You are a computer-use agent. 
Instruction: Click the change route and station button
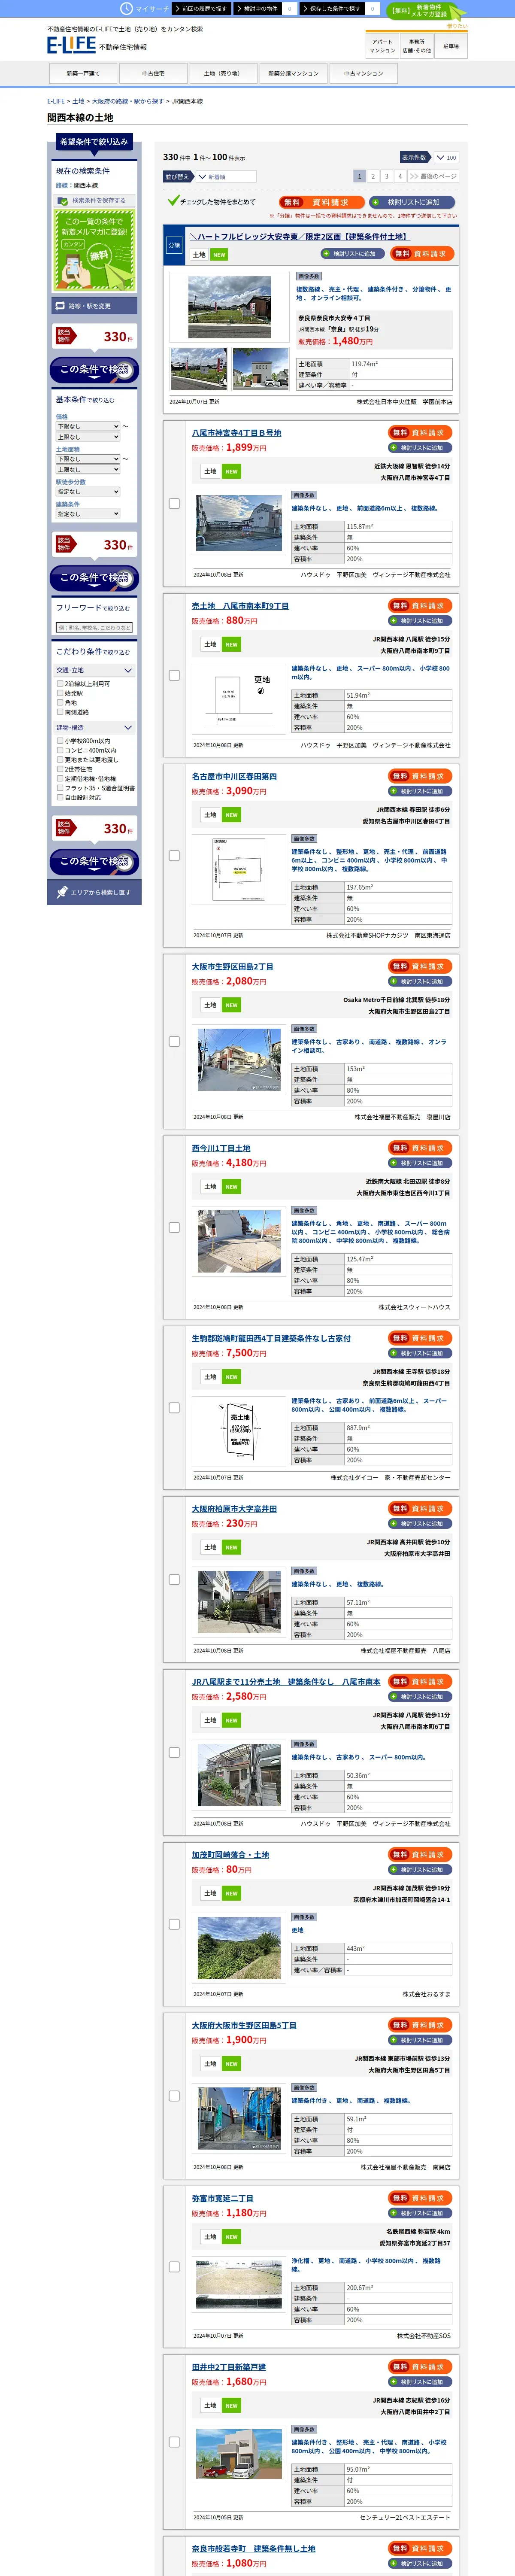click(94, 306)
